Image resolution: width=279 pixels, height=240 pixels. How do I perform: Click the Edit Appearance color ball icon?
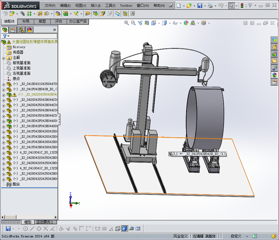click(x=186, y=23)
